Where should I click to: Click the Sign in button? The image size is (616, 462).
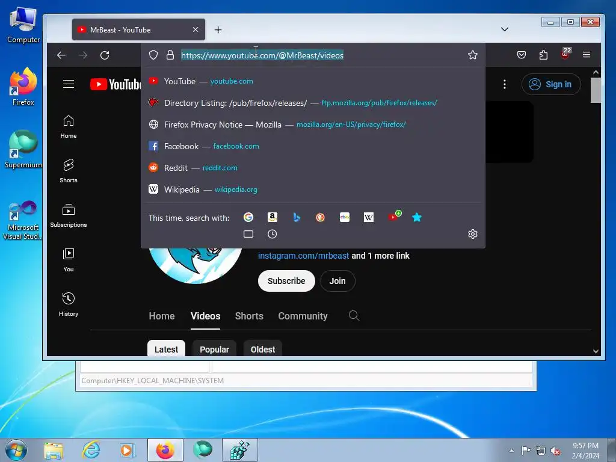point(551,84)
